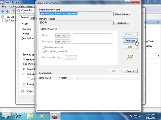The height and width of the screenshot is (120, 161).
Task: Click the toolbox app icon in the taskbar
Action: [55, 116]
